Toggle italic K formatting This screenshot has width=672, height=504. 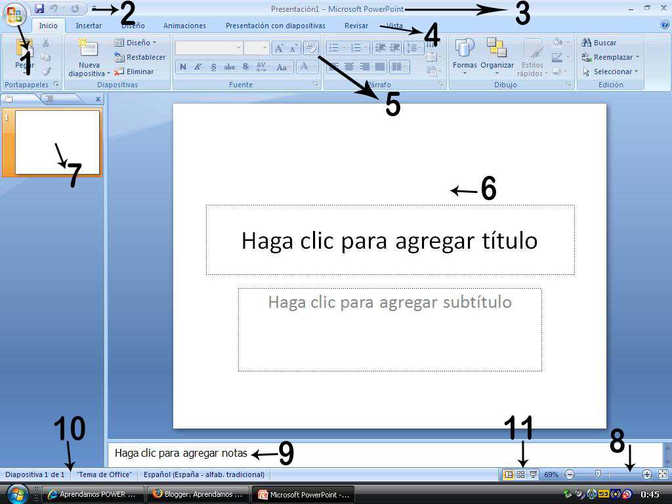click(x=198, y=67)
